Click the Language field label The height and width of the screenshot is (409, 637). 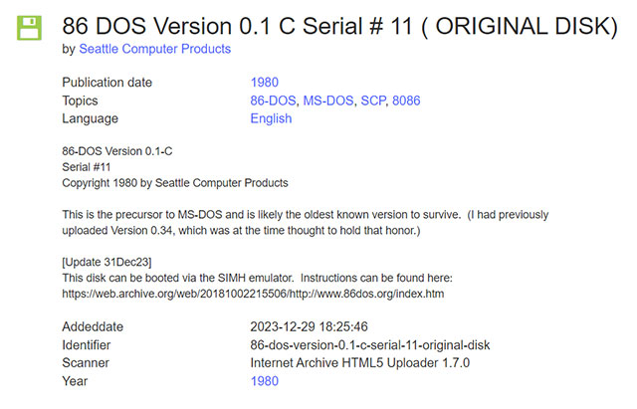[x=90, y=118]
